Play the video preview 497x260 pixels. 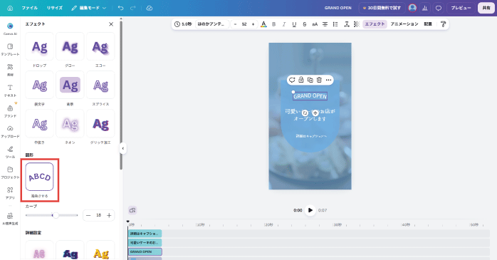(310, 210)
